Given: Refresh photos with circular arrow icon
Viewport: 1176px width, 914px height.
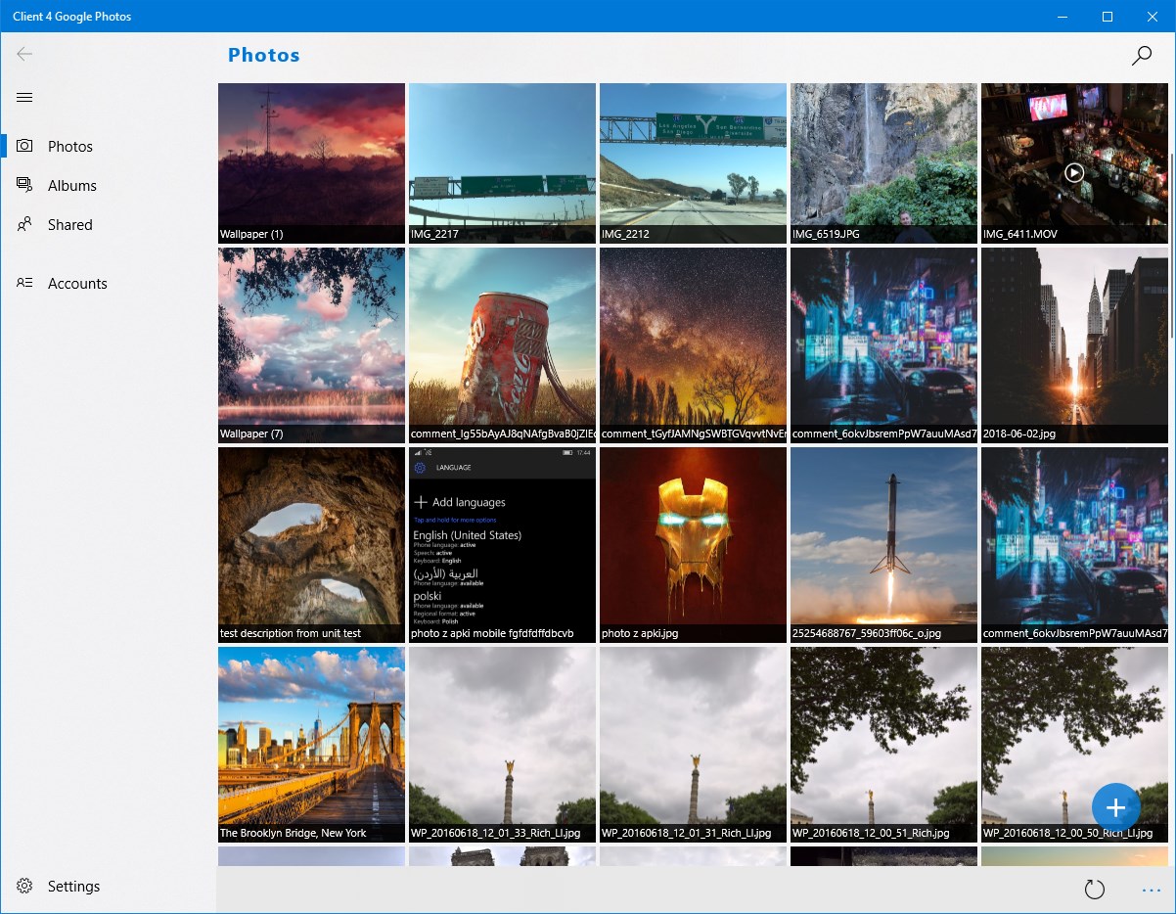Looking at the screenshot, I should click(x=1095, y=890).
